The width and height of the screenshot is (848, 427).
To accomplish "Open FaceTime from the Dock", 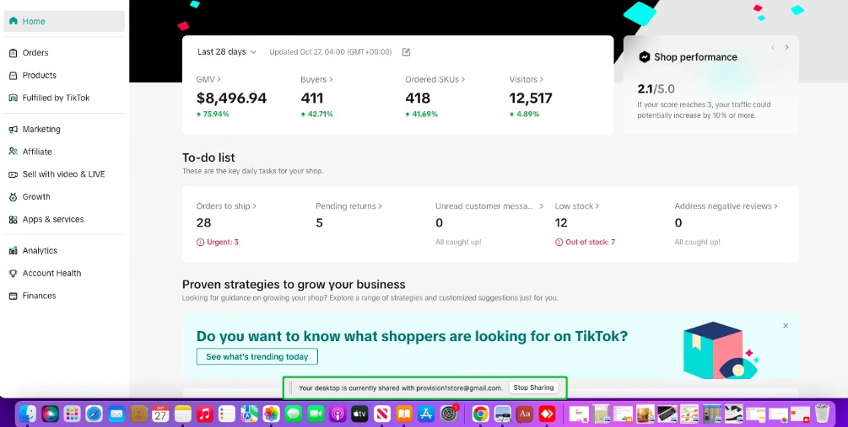I will [316, 414].
